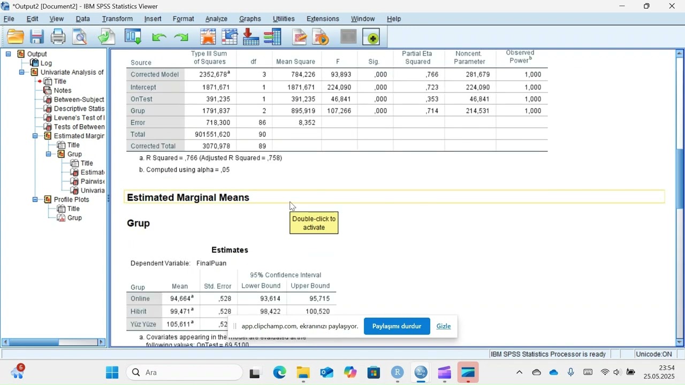685x385 pixels.
Task: Open the Help menu
Action: (x=394, y=19)
